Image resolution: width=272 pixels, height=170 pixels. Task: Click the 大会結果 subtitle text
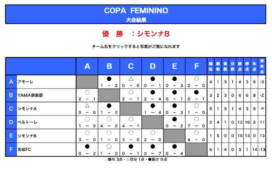(136, 19)
